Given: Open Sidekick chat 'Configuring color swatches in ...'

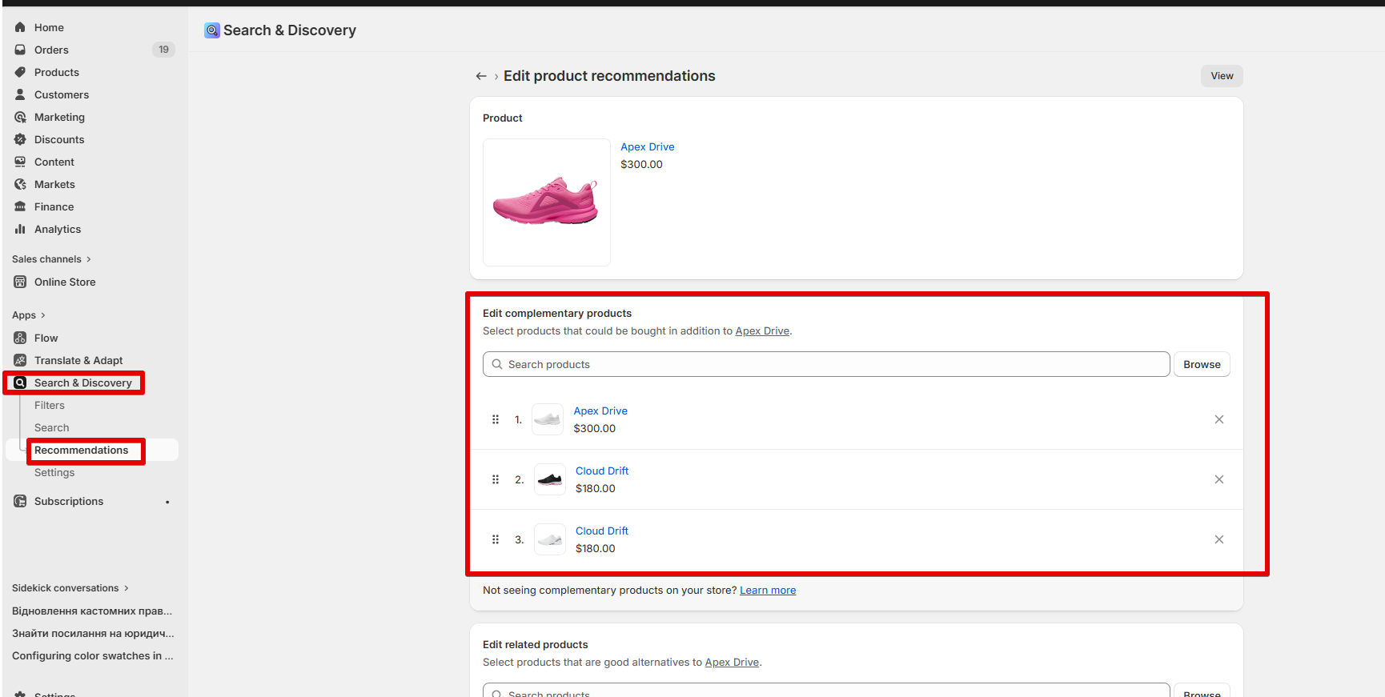Looking at the screenshot, I should [x=92, y=655].
